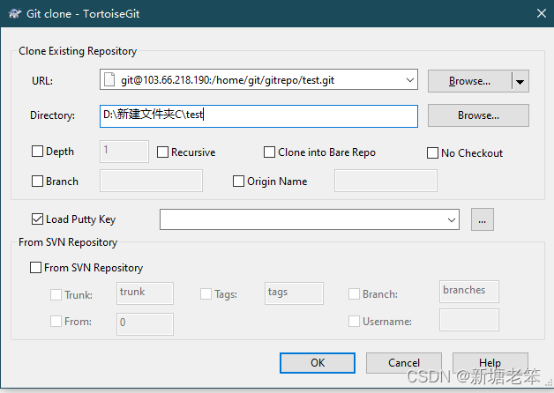
Task: Click the trunk text field
Action: pyautogui.click(x=145, y=293)
